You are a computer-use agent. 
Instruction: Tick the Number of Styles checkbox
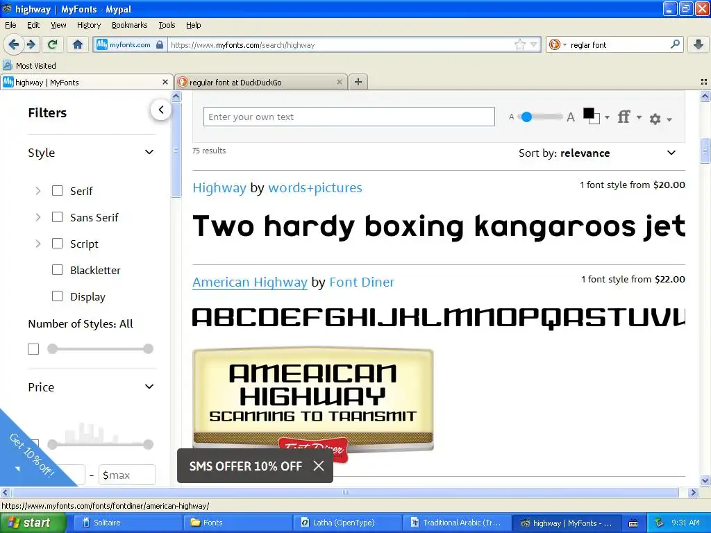(33, 349)
